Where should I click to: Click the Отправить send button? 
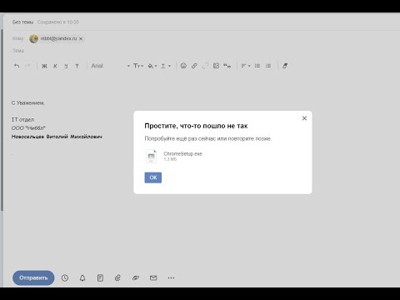pyautogui.click(x=33, y=277)
